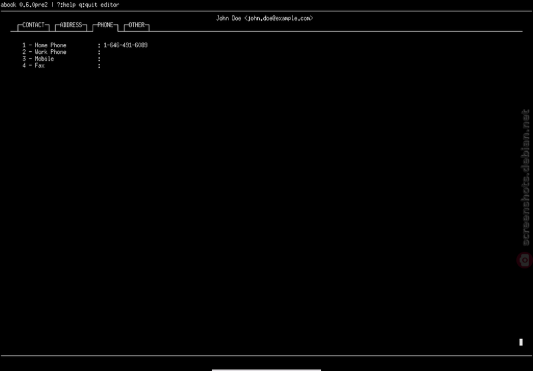This screenshot has width=533, height=371.
Task: Switch to the CONTACT tab
Action: point(33,25)
